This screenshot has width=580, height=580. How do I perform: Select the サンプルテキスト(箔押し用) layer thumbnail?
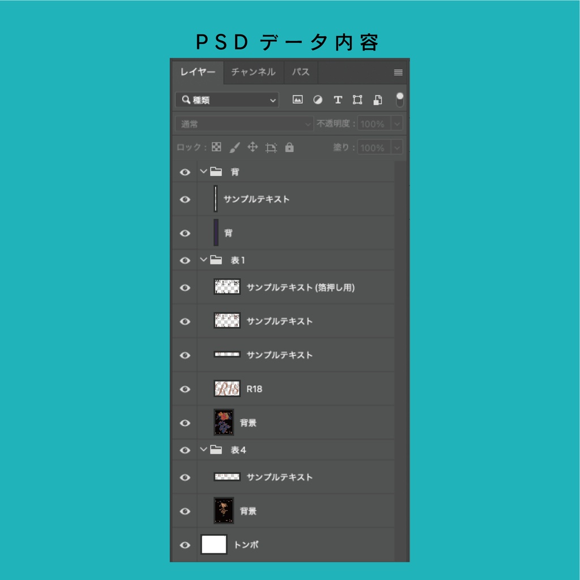pyautogui.click(x=227, y=287)
